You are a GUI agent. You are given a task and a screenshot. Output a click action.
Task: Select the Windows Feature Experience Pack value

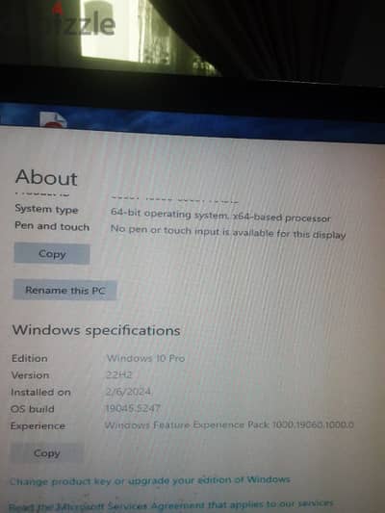[229, 425]
